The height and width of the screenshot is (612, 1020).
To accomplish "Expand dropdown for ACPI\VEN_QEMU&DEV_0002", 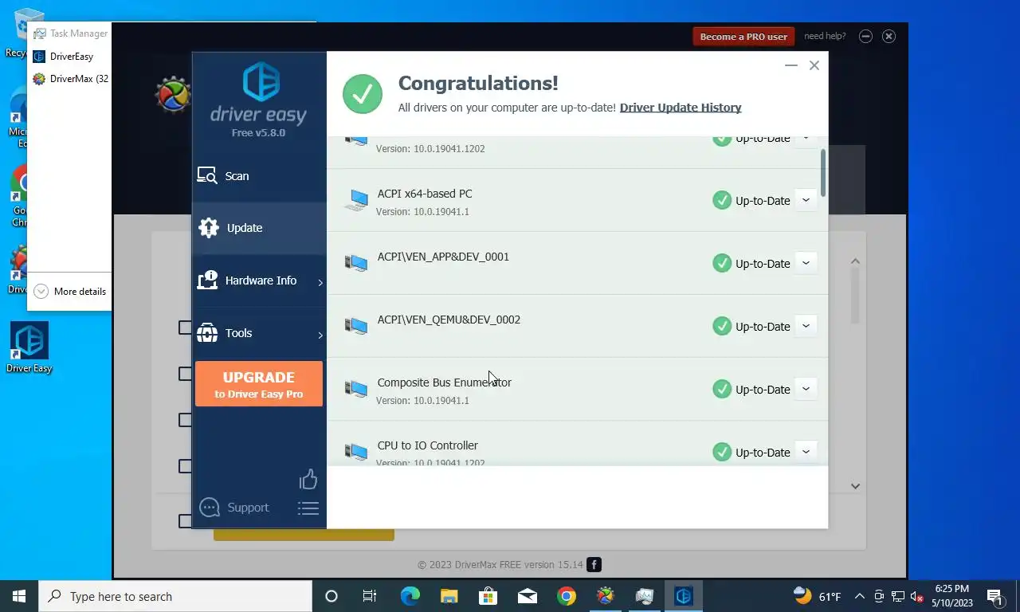I will click(x=806, y=326).
